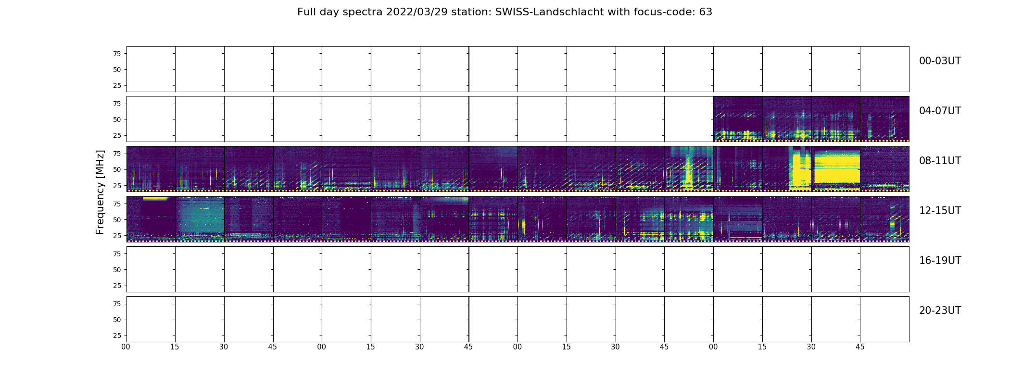
Task: Click 'SWISS-Landschlacht' station name in the title
Action: coord(549,12)
